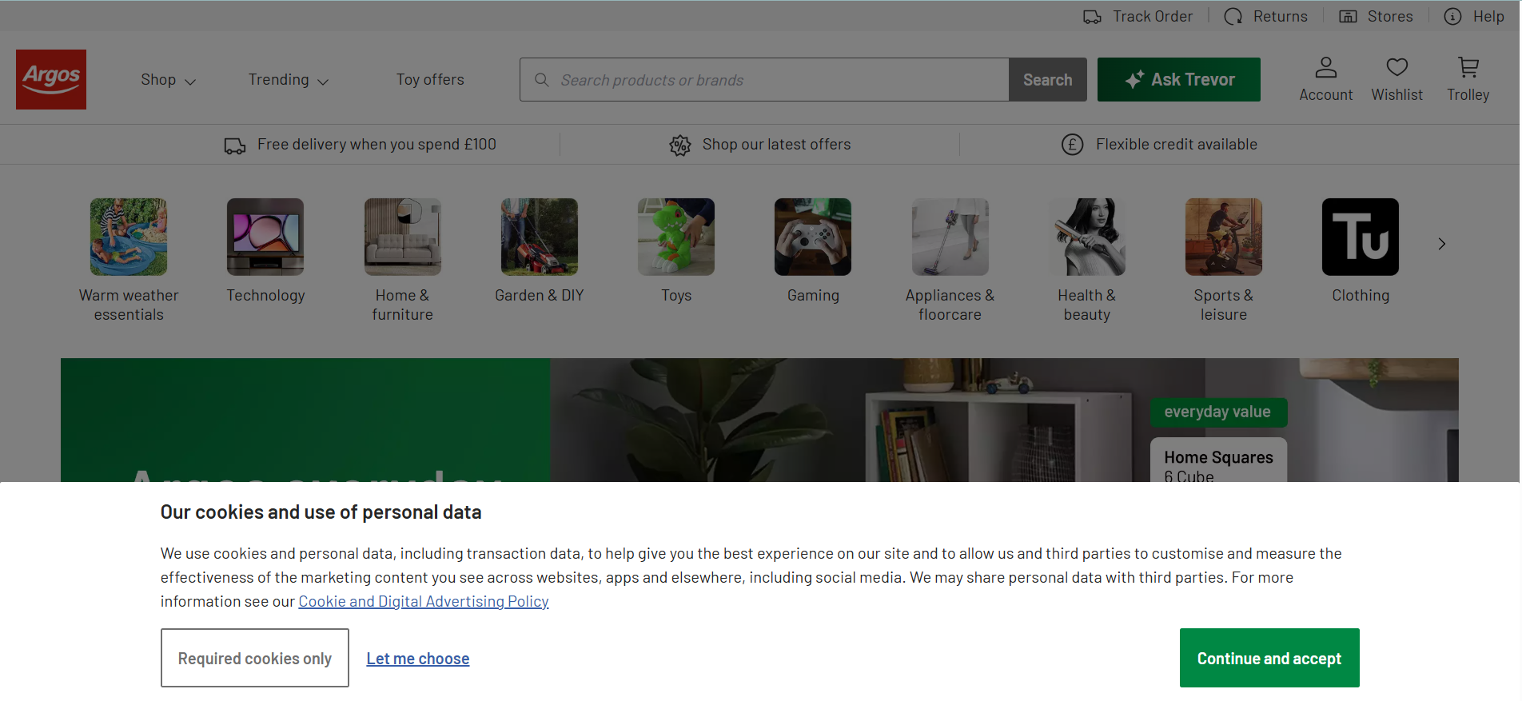Click the latest offers percent badge icon
The width and height of the screenshot is (1522, 701).
[x=680, y=145]
